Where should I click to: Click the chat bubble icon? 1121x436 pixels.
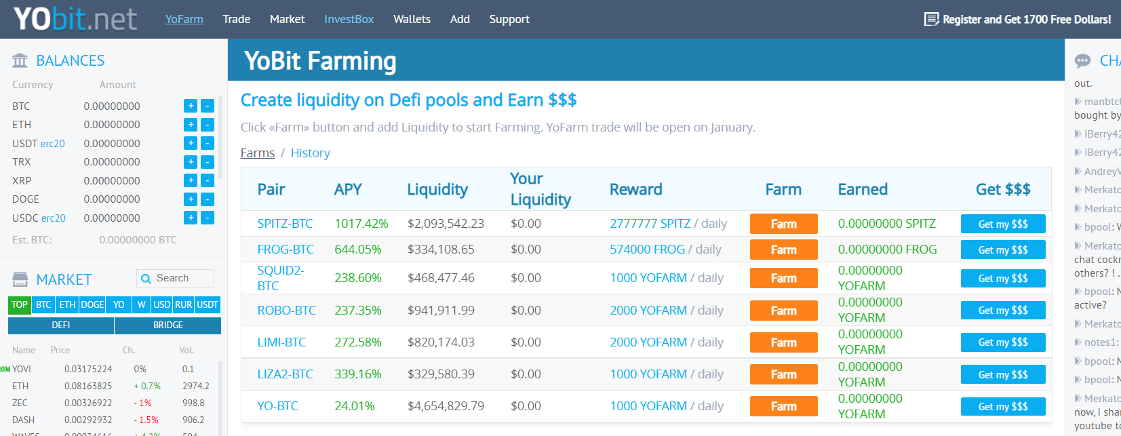tap(1082, 60)
